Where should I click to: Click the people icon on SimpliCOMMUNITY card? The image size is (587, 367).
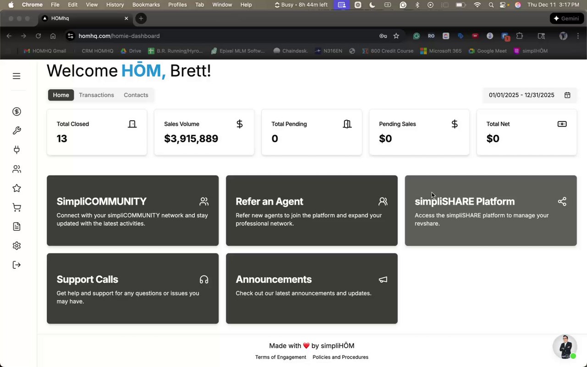point(204,201)
